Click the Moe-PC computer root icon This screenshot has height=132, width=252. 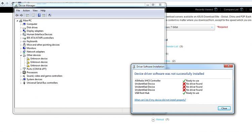(20, 21)
